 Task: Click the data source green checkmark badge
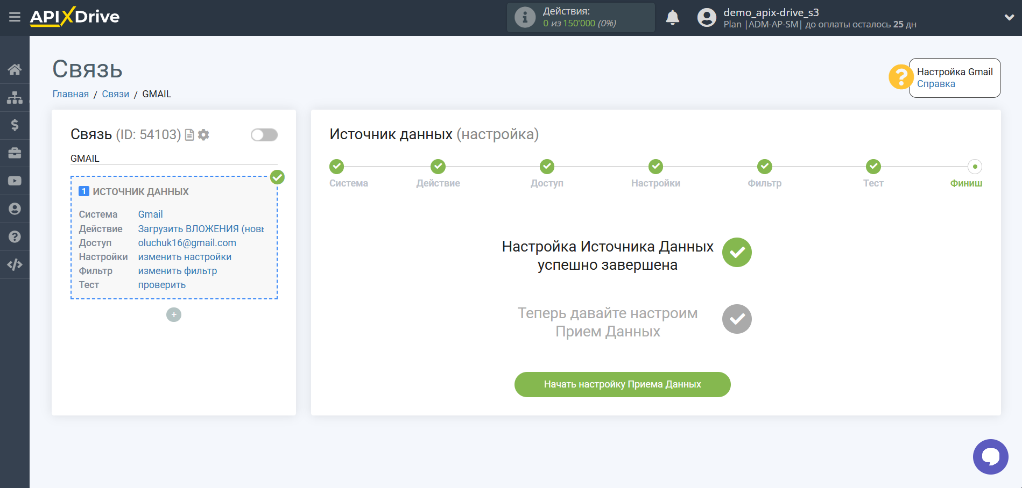[x=277, y=177]
